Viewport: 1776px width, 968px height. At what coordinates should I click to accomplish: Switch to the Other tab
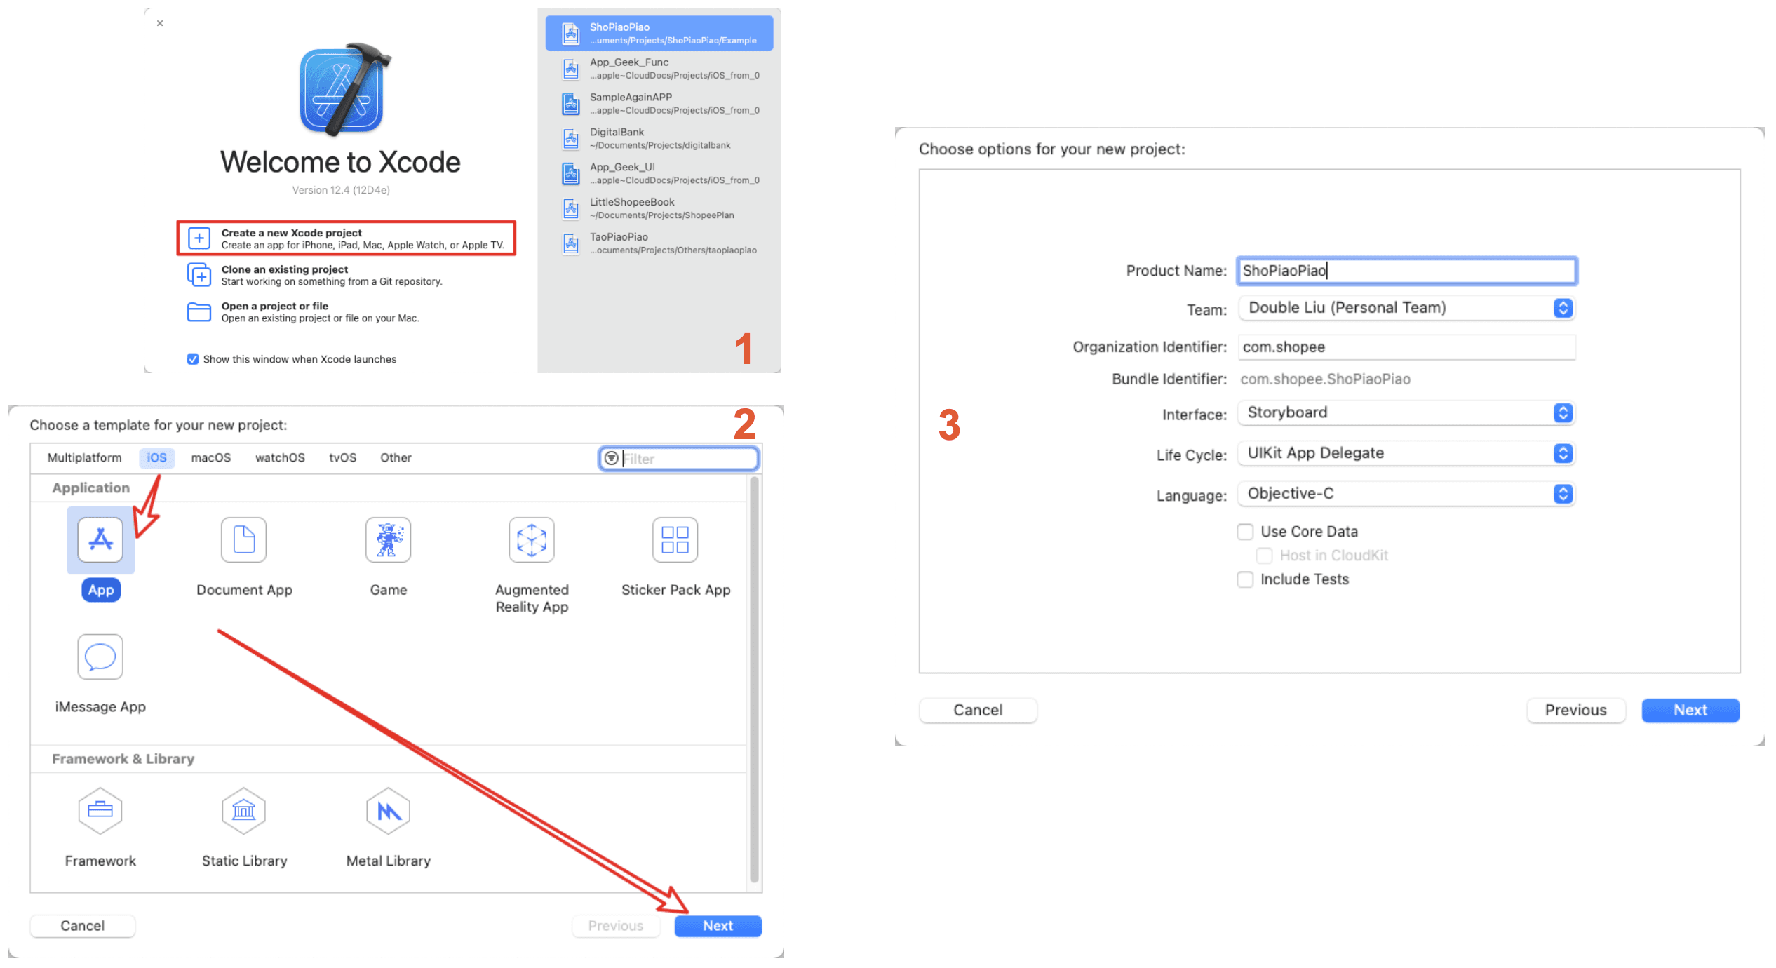pyautogui.click(x=396, y=457)
